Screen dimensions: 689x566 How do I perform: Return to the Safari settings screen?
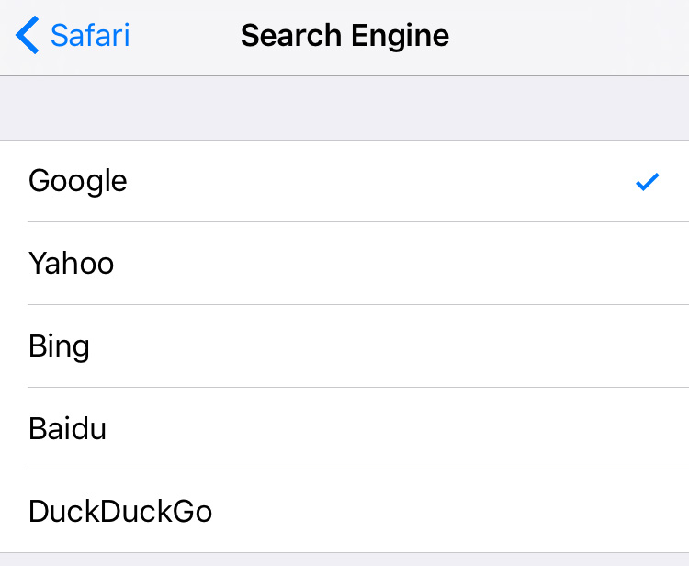(x=73, y=36)
